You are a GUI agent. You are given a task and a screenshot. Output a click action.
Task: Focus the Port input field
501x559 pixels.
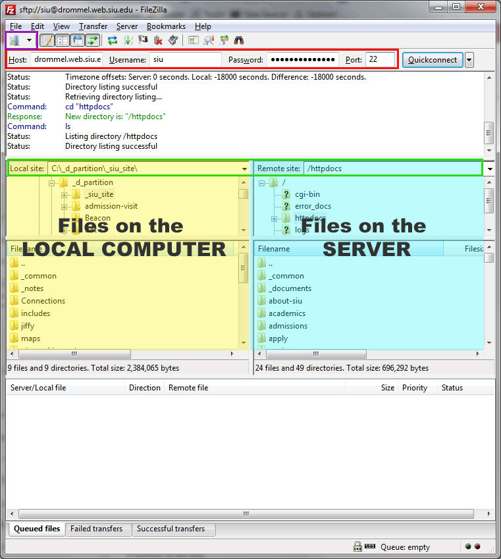coord(380,59)
